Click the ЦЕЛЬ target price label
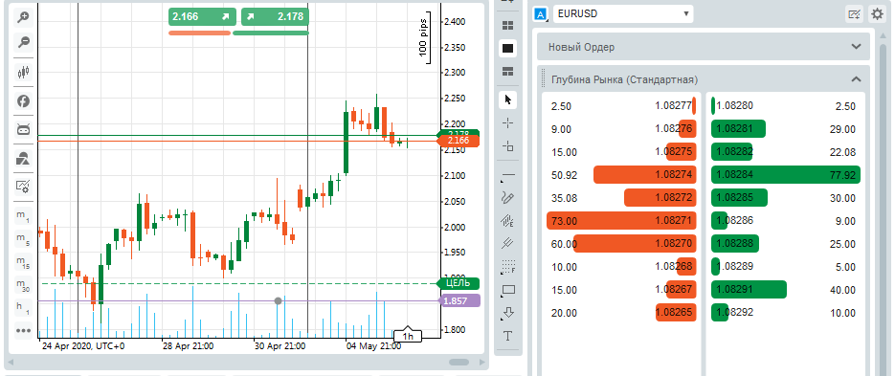Screen dimensions: 895x376 [458, 283]
